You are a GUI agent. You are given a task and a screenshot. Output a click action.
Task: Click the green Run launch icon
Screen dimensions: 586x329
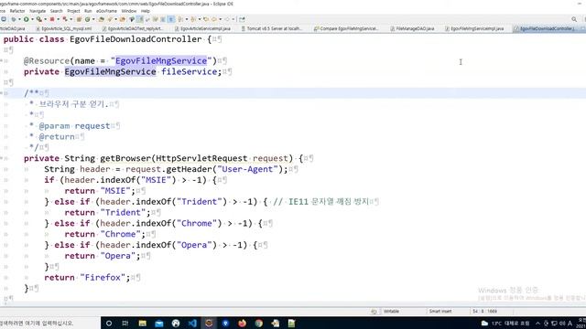[26, 19]
